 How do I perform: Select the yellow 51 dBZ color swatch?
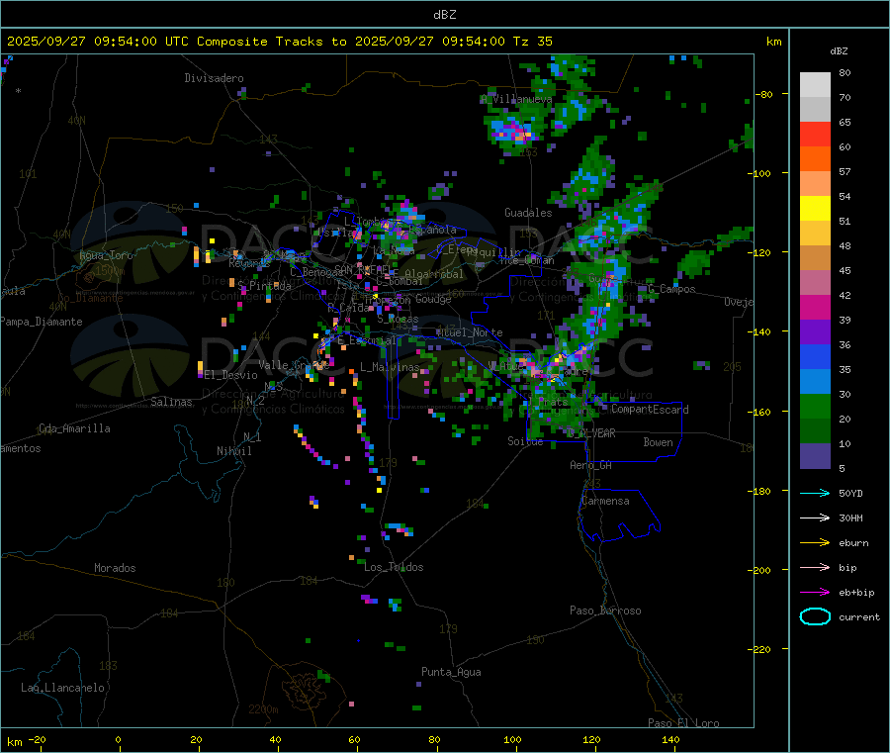(815, 209)
